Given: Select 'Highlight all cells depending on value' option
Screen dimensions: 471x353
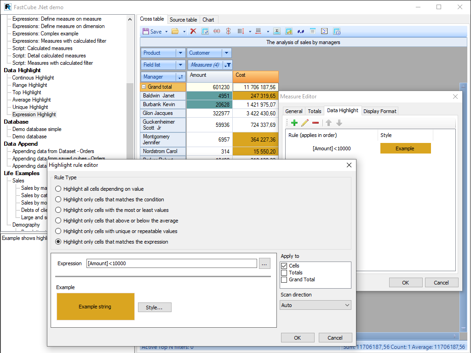Looking at the screenshot, I should pos(58,189).
